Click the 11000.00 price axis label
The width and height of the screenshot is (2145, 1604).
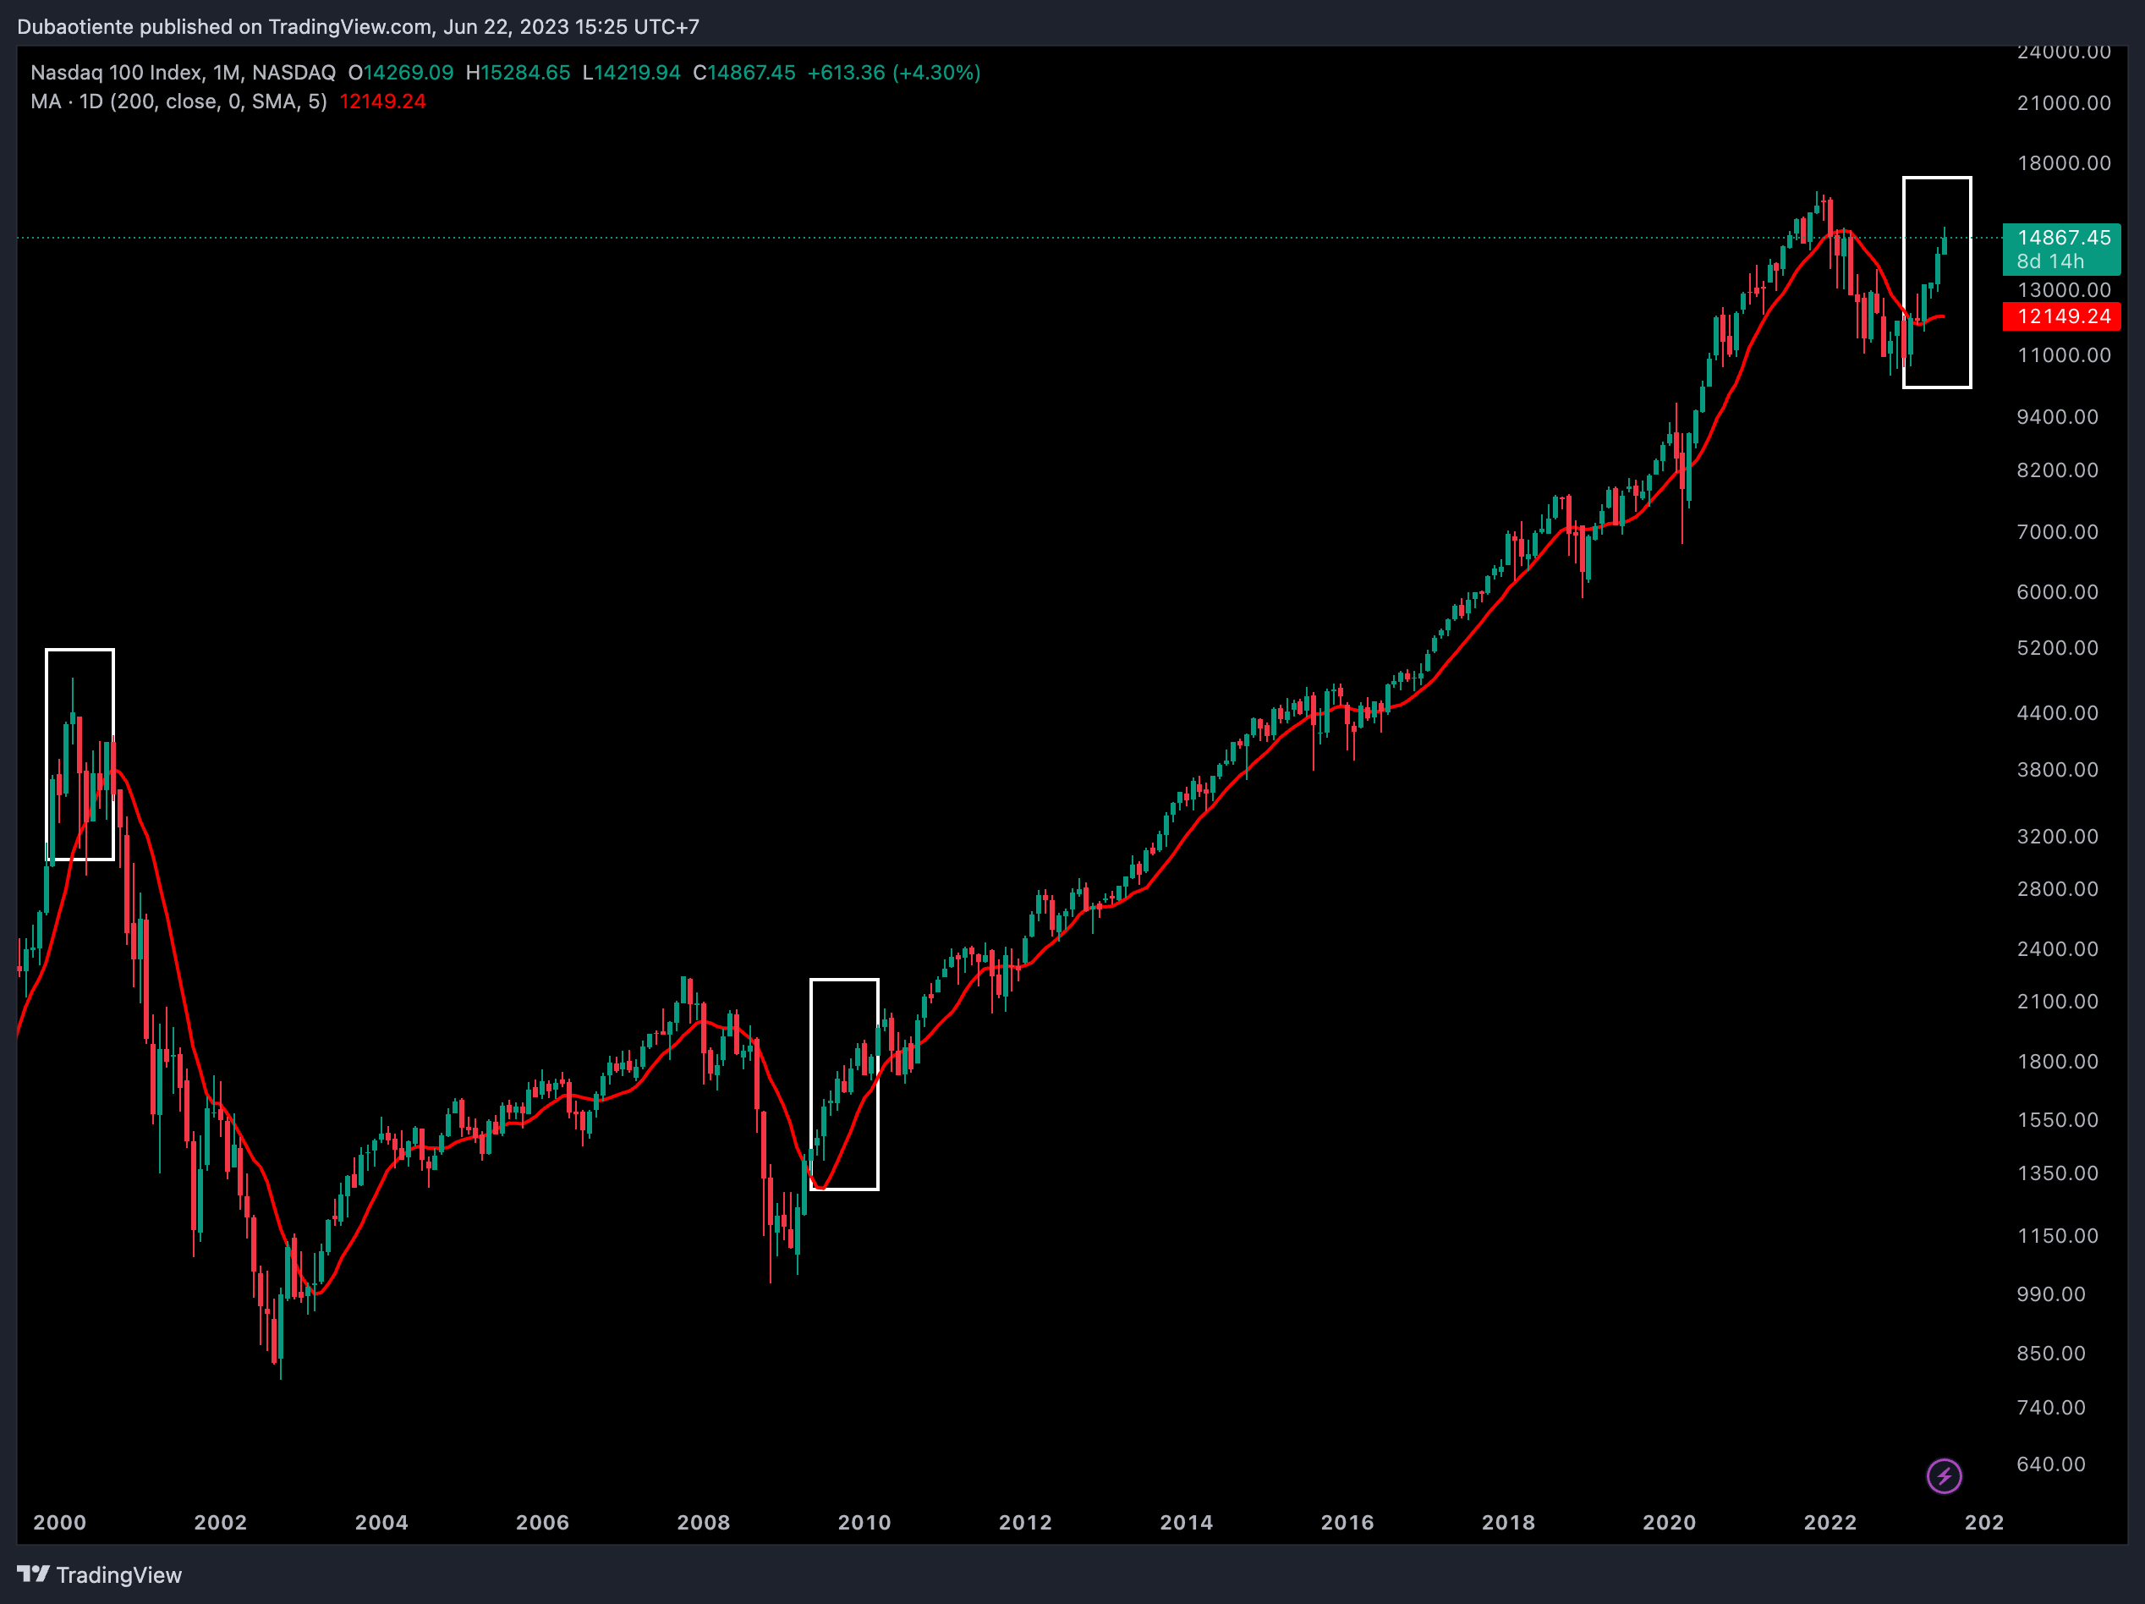tap(2064, 355)
